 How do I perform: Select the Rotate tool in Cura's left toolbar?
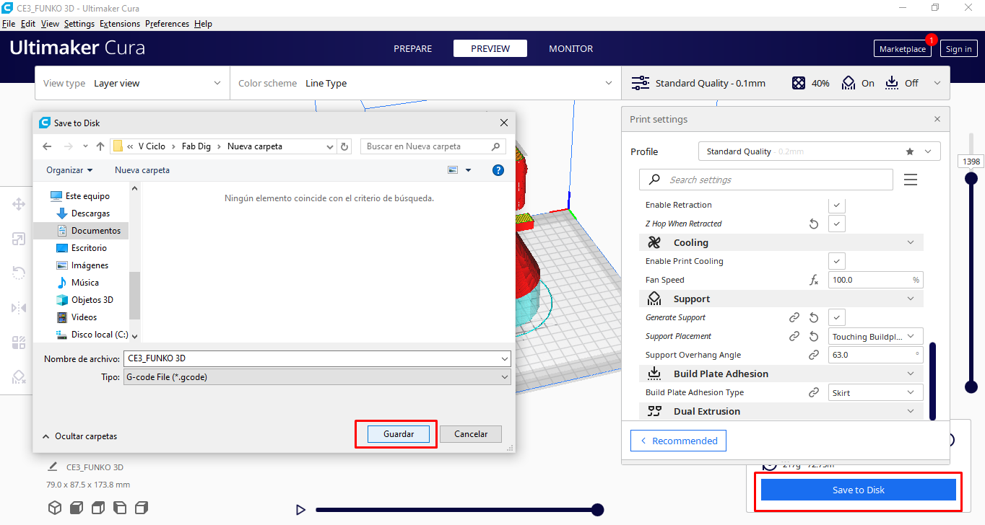(x=19, y=273)
